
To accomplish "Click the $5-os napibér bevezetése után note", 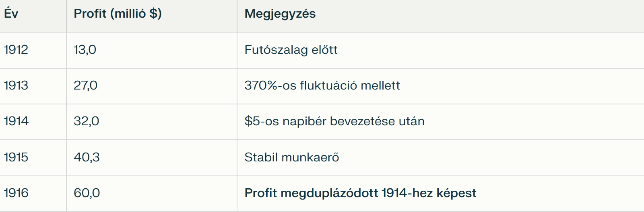I will [x=334, y=121].
